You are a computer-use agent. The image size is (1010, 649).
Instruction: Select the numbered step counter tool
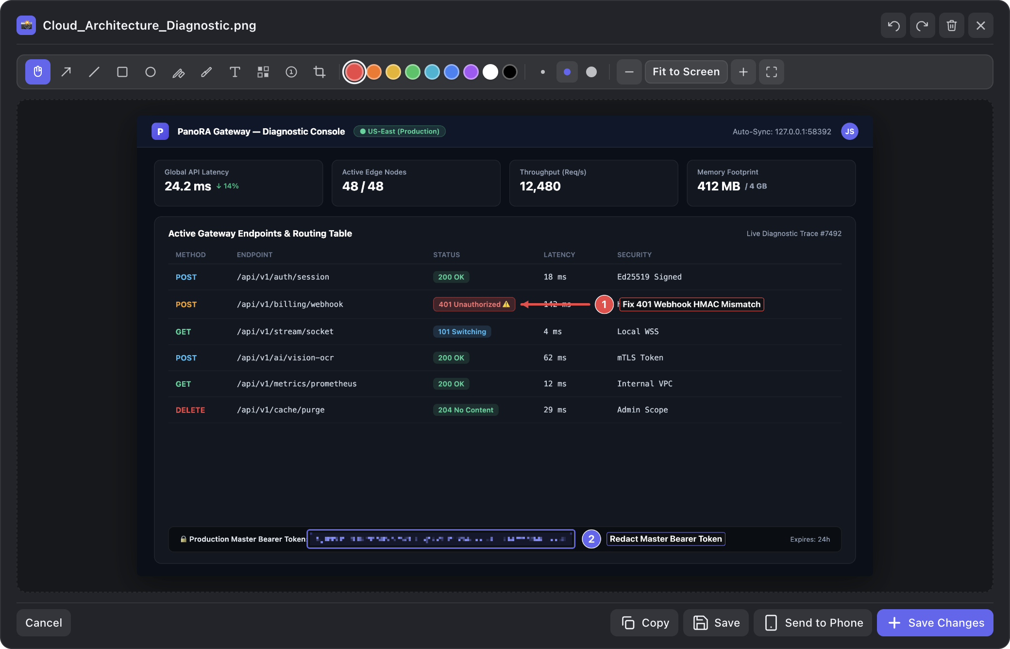[x=291, y=72]
